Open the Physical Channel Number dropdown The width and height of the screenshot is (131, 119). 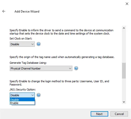pos(41,68)
